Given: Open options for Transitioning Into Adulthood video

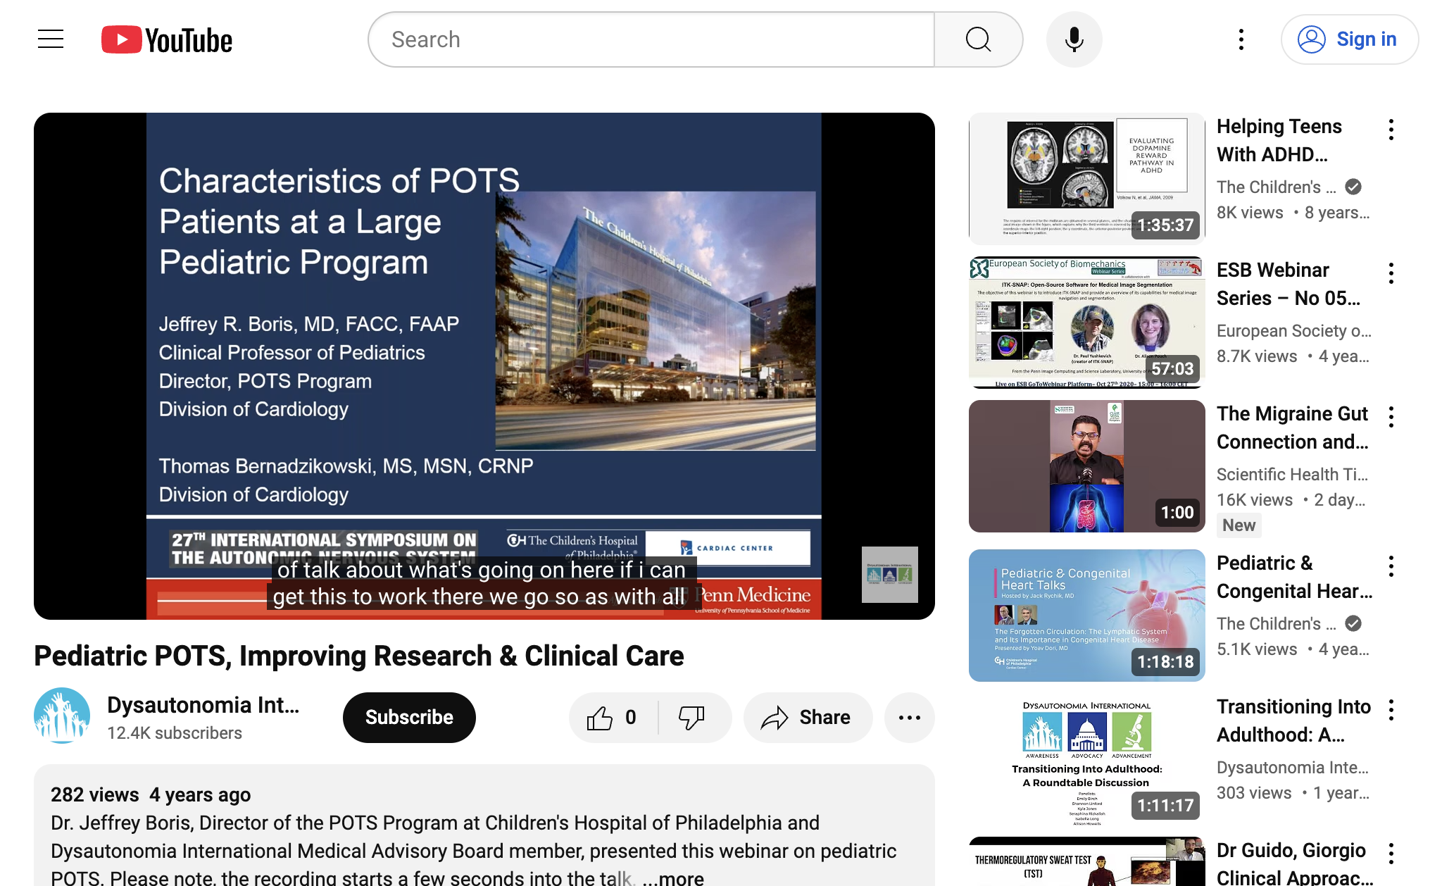Looking at the screenshot, I should [x=1391, y=710].
